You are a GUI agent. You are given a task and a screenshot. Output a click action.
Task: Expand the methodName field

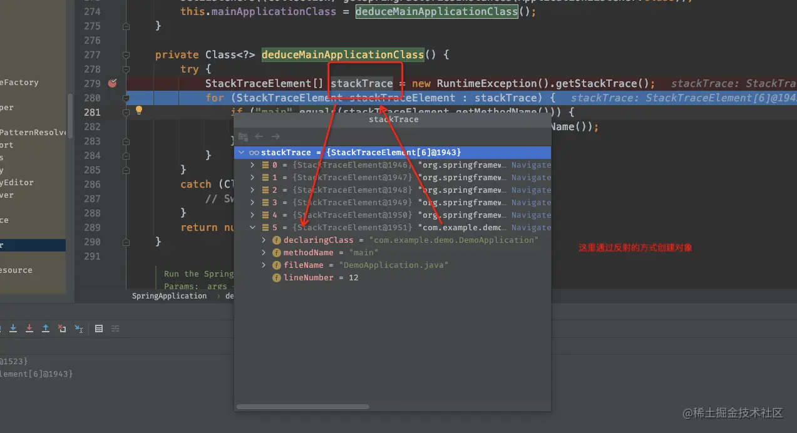pyautogui.click(x=264, y=253)
